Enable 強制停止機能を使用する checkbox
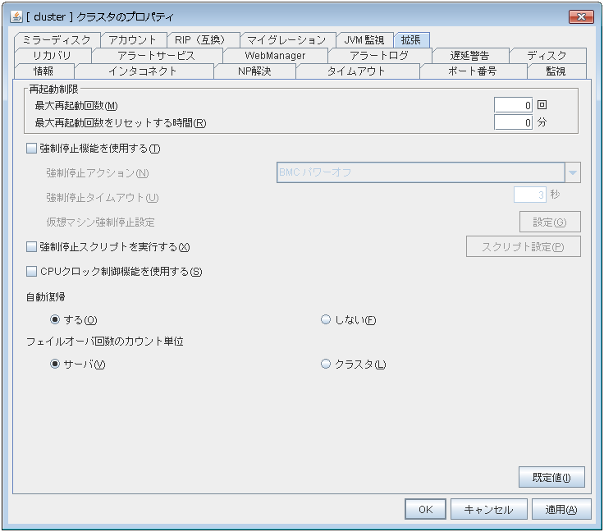The image size is (604, 532). 32,149
